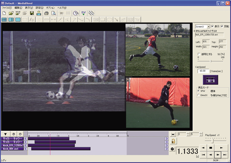Click the CamSpeed 60.00 input field
The width and height of the screenshot is (231, 163).
coord(203,71)
